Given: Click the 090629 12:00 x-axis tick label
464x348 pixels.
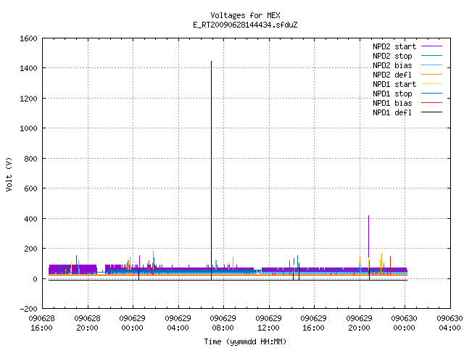Looking at the screenshot, I should [x=268, y=323].
